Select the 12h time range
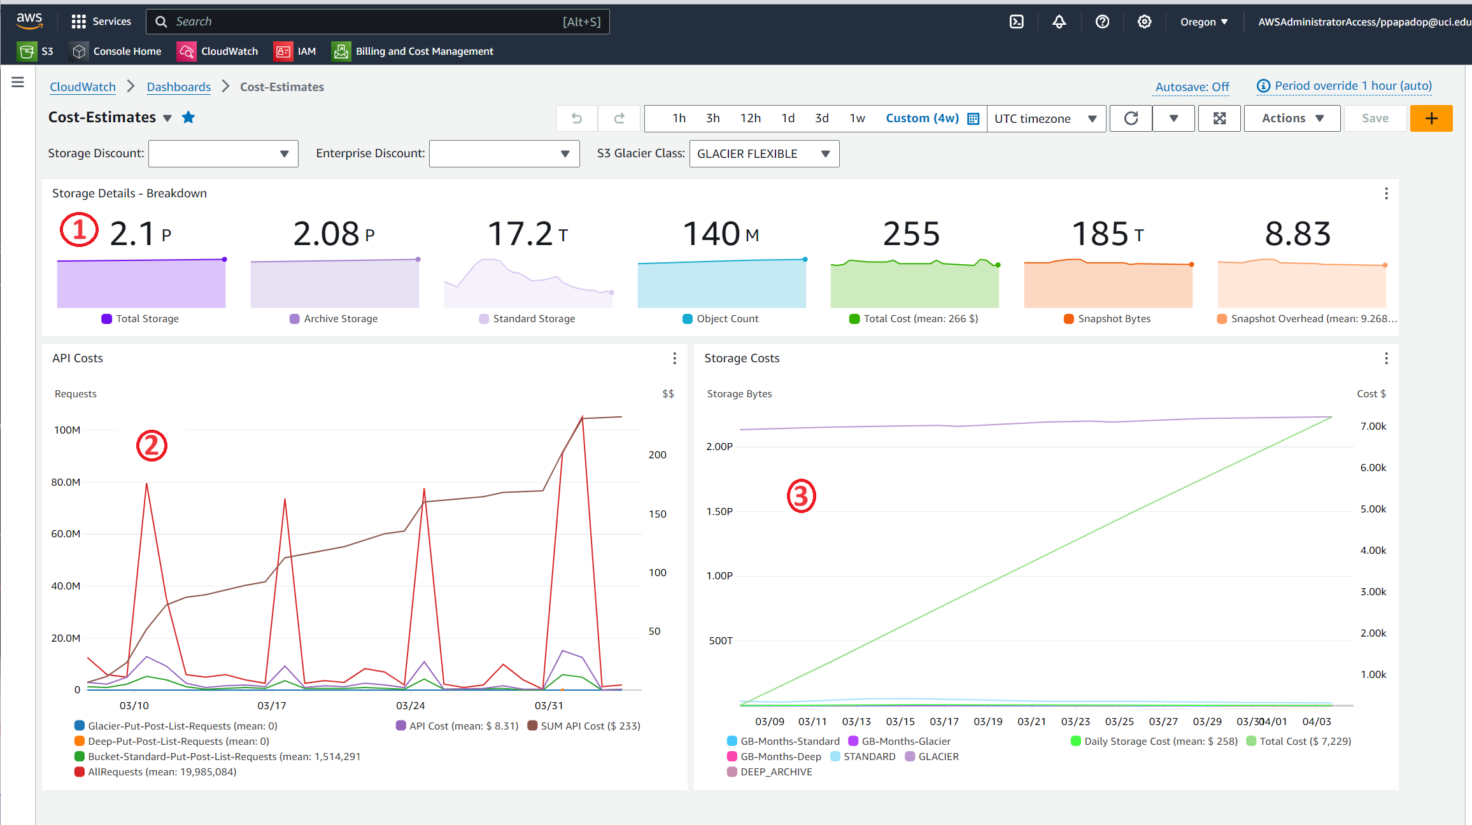Screen dimensions: 1472x825 [750, 118]
